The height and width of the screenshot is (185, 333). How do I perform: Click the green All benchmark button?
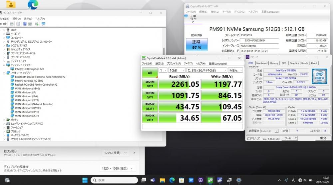pyautogui.click(x=150, y=73)
